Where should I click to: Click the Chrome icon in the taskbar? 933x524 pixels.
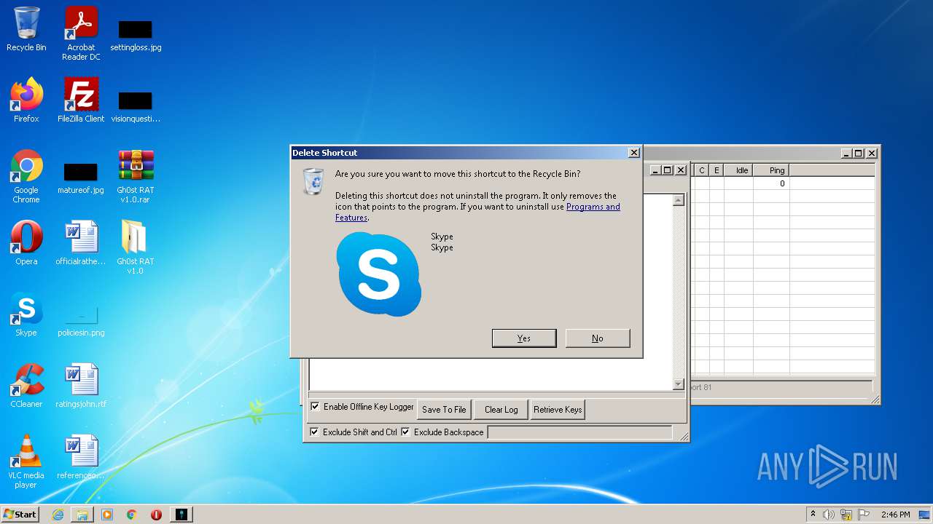(x=132, y=515)
